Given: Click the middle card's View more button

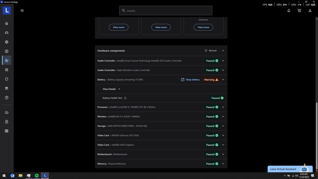Looking at the screenshot, I should tap(161, 27).
